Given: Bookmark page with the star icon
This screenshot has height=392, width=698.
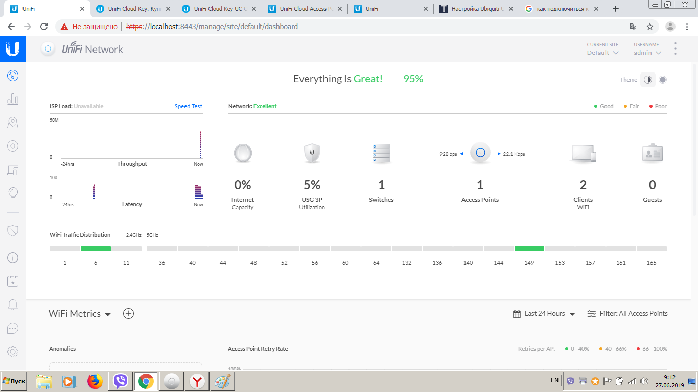Looking at the screenshot, I should click(650, 27).
